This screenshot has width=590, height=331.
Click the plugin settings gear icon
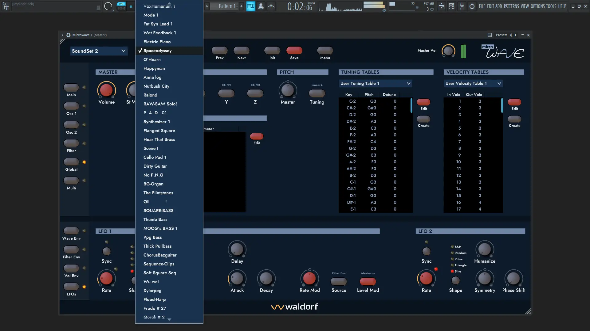(x=68, y=35)
